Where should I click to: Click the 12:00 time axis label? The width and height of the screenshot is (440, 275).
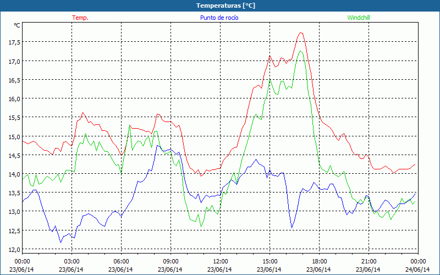tap(221, 262)
